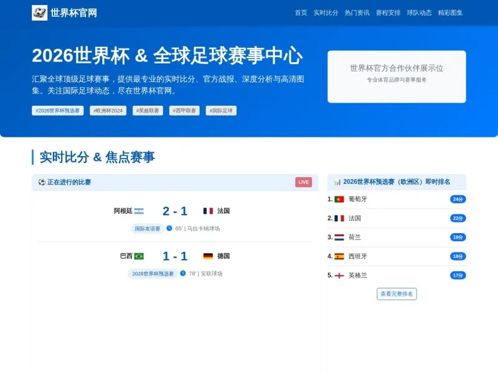Click the 24分 points badge
The height and width of the screenshot is (373, 498).
coord(458,199)
